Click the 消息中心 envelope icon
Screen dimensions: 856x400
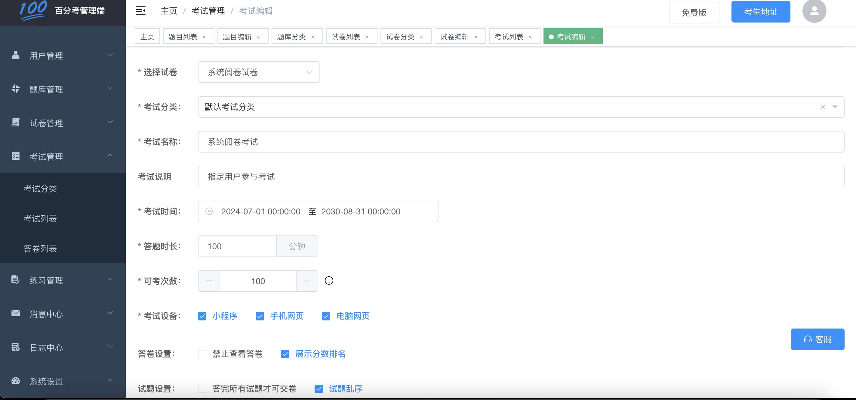click(15, 314)
